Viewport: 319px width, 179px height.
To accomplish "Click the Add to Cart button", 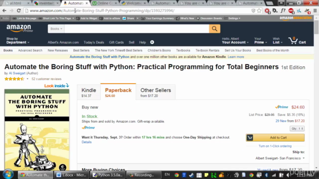I will (x=275, y=138).
